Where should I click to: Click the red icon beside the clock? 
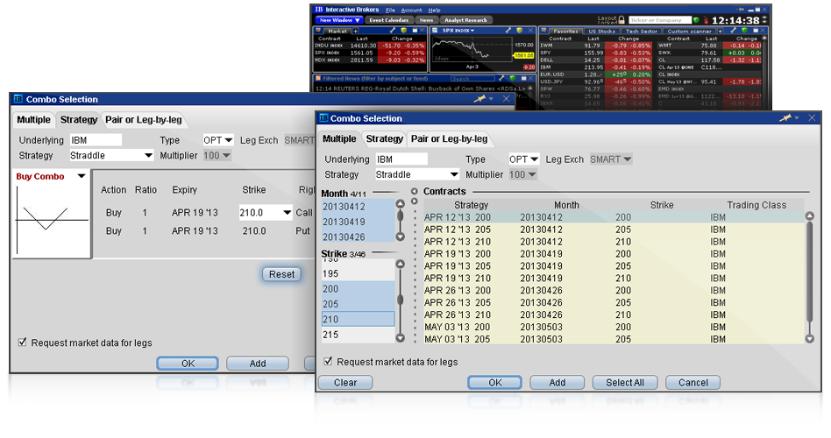[706, 20]
